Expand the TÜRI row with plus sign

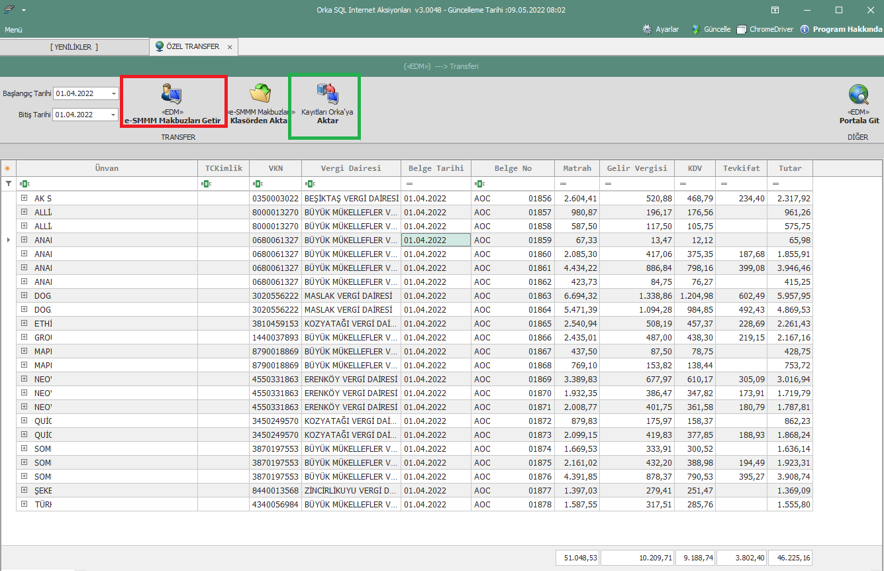point(24,504)
